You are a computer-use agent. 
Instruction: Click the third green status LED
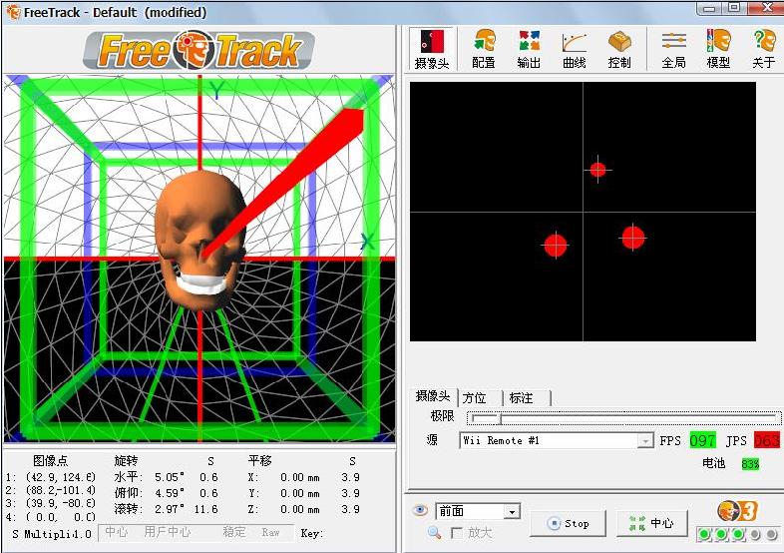pos(738,534)
